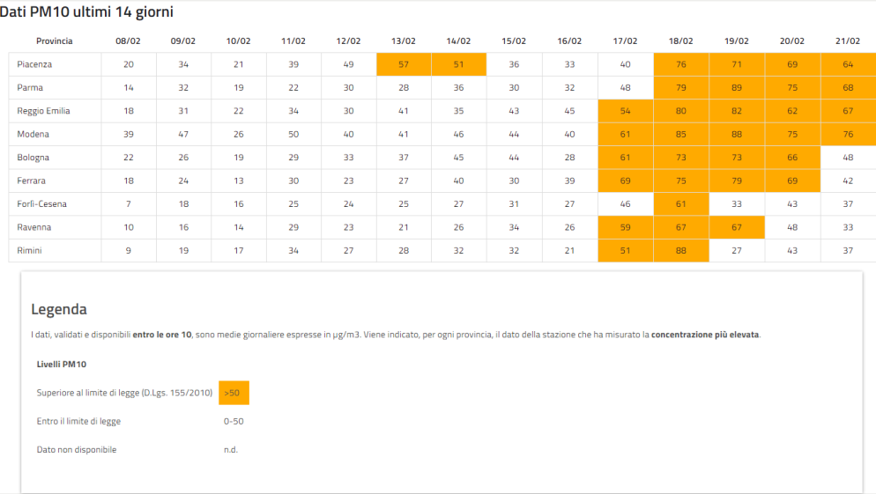Click the >50 orange legend swatch
Viewport: 876px width, 494px height.
click(234, 393)
